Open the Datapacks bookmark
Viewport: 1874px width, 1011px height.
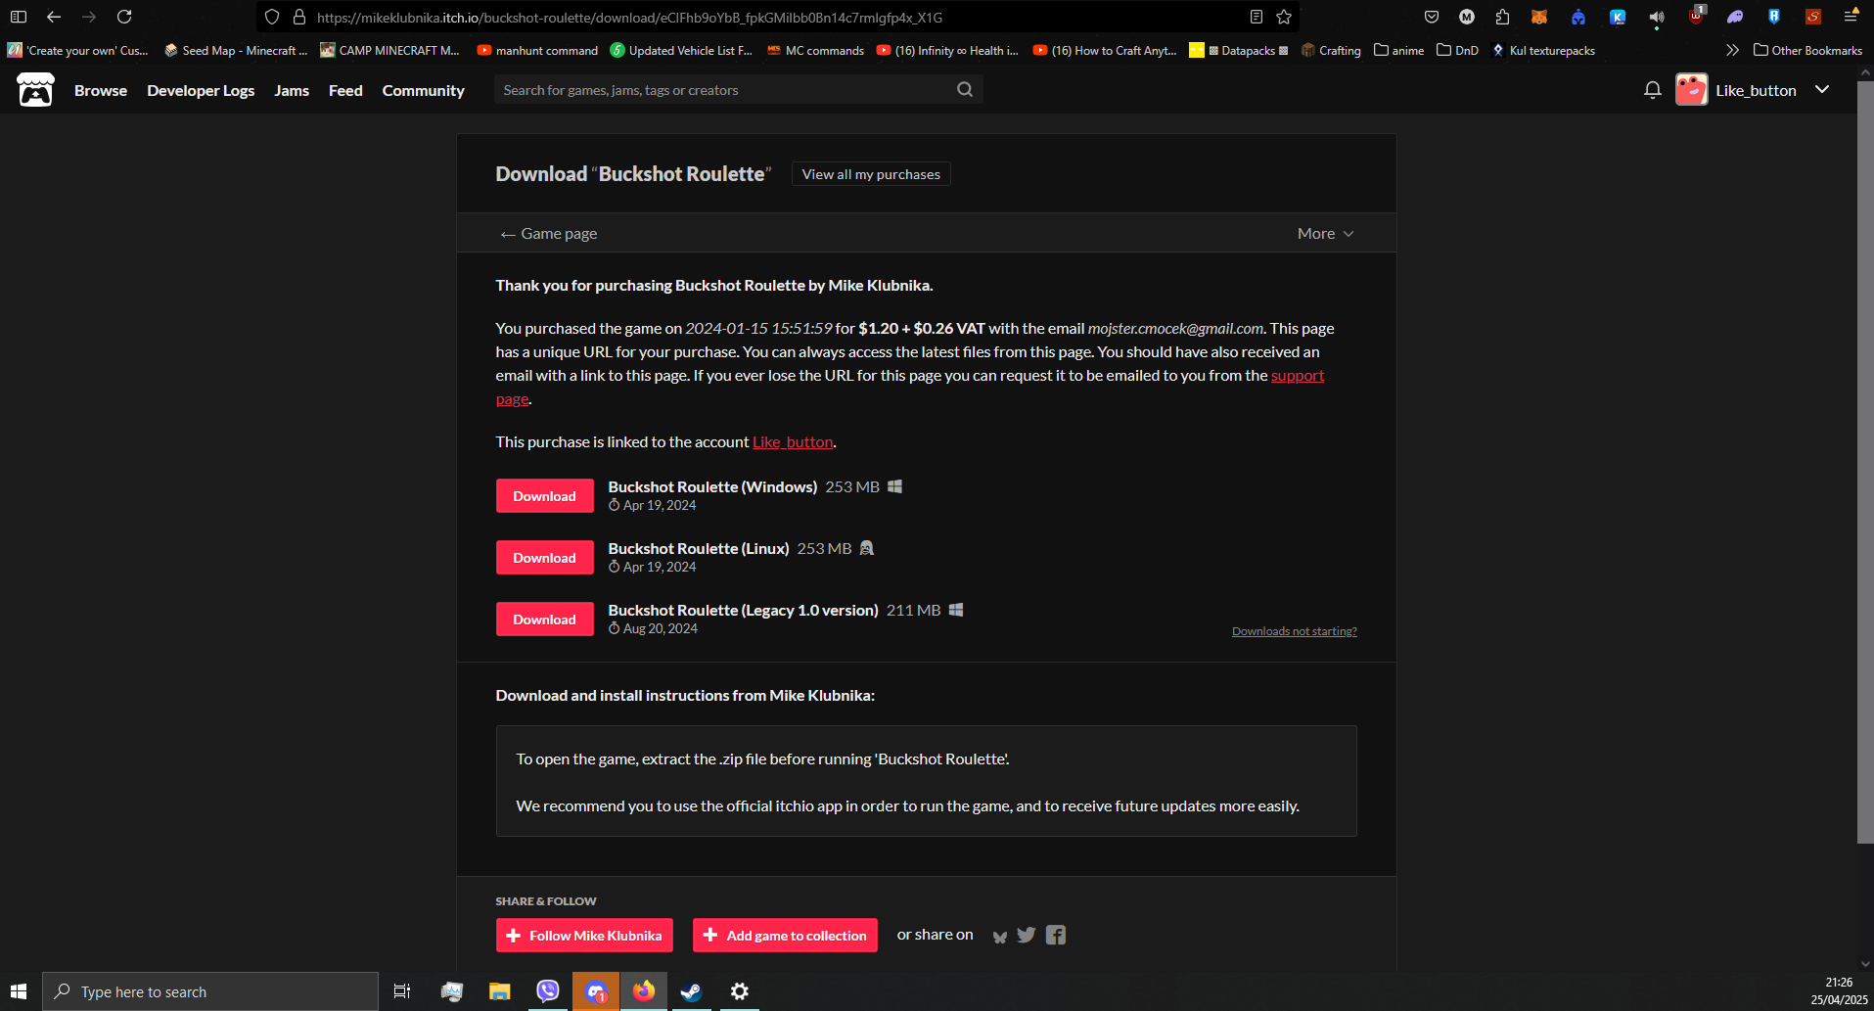coord(1239,50)
